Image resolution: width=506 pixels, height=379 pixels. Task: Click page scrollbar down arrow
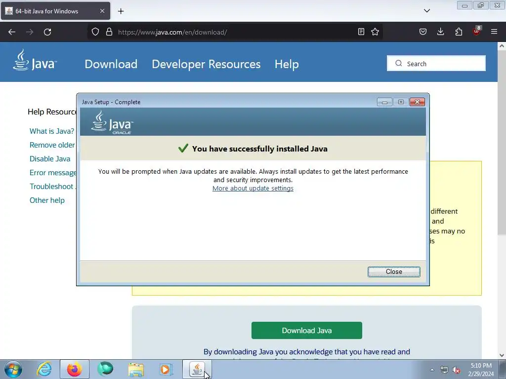pos(502,355)
